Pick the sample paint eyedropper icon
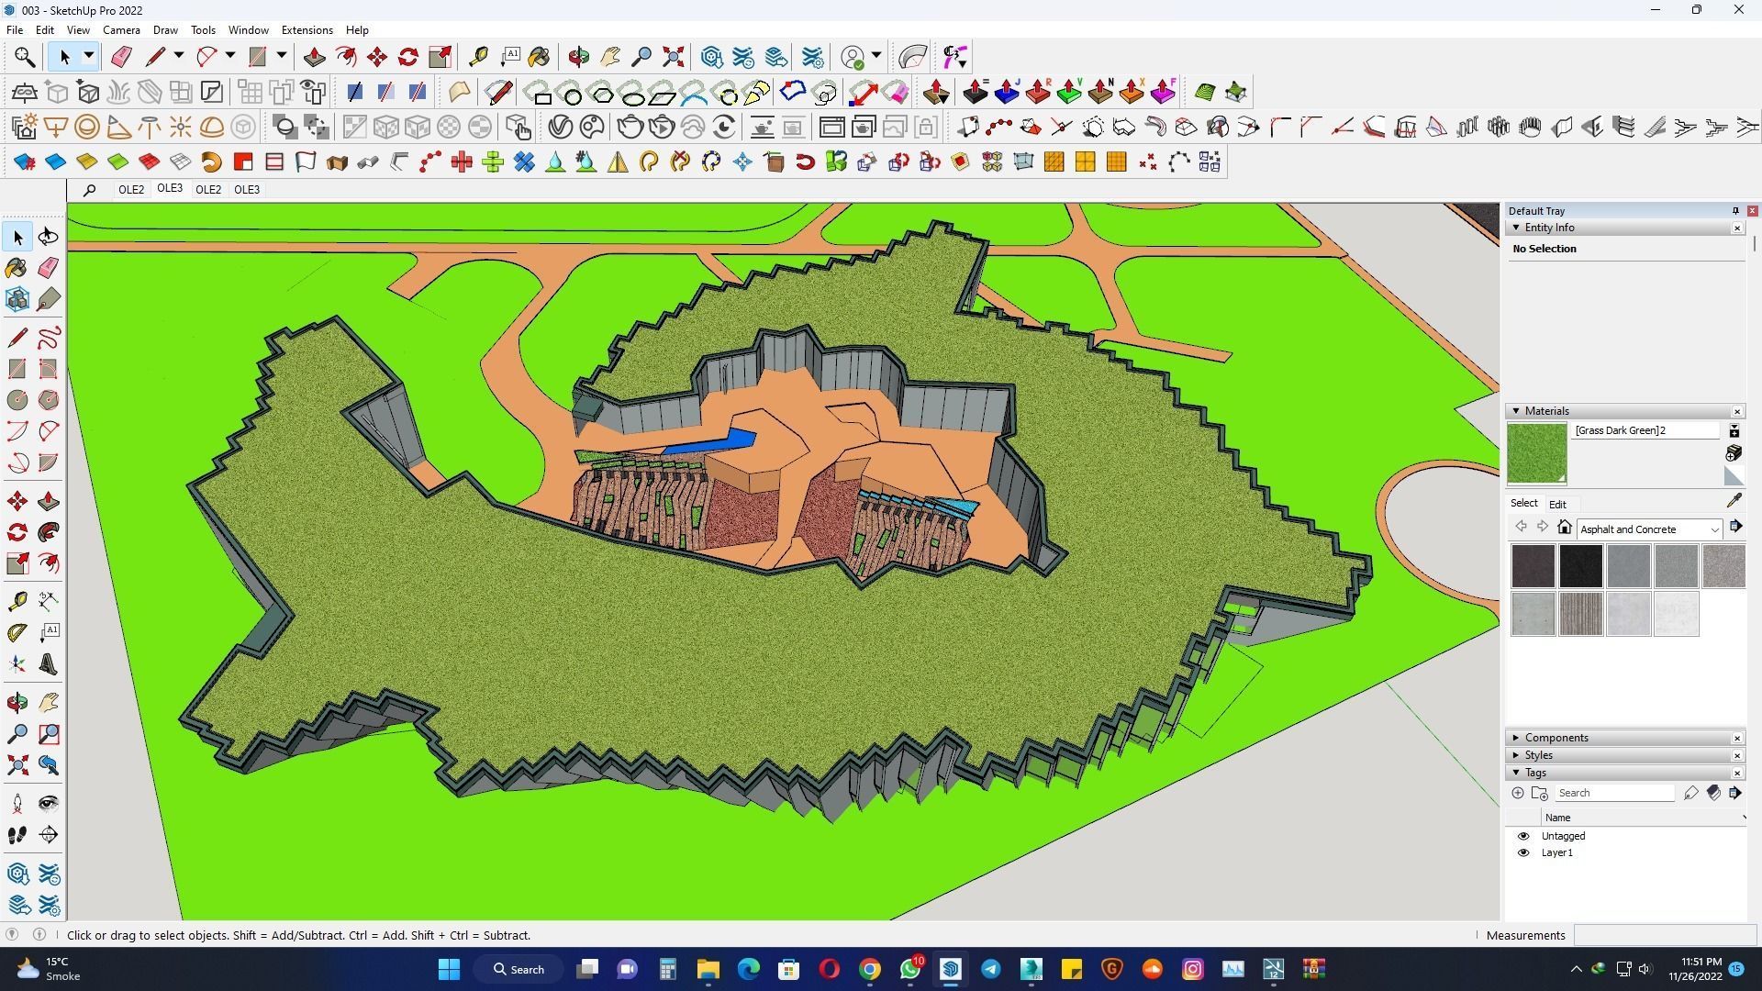Screen dimensions: 1762x991 [x=1734, y=501]
